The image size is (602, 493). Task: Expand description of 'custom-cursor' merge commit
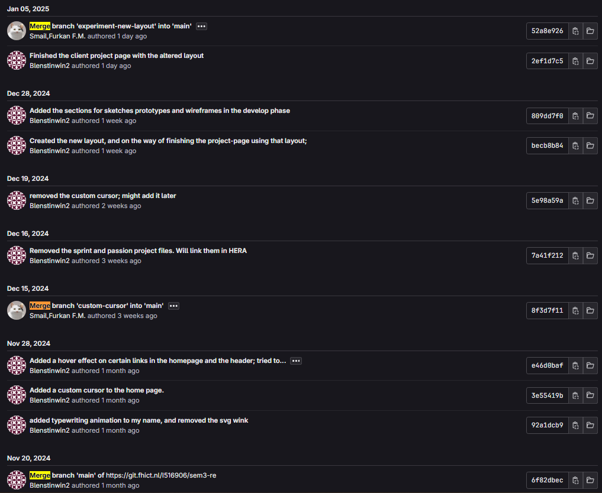point(173,306)
